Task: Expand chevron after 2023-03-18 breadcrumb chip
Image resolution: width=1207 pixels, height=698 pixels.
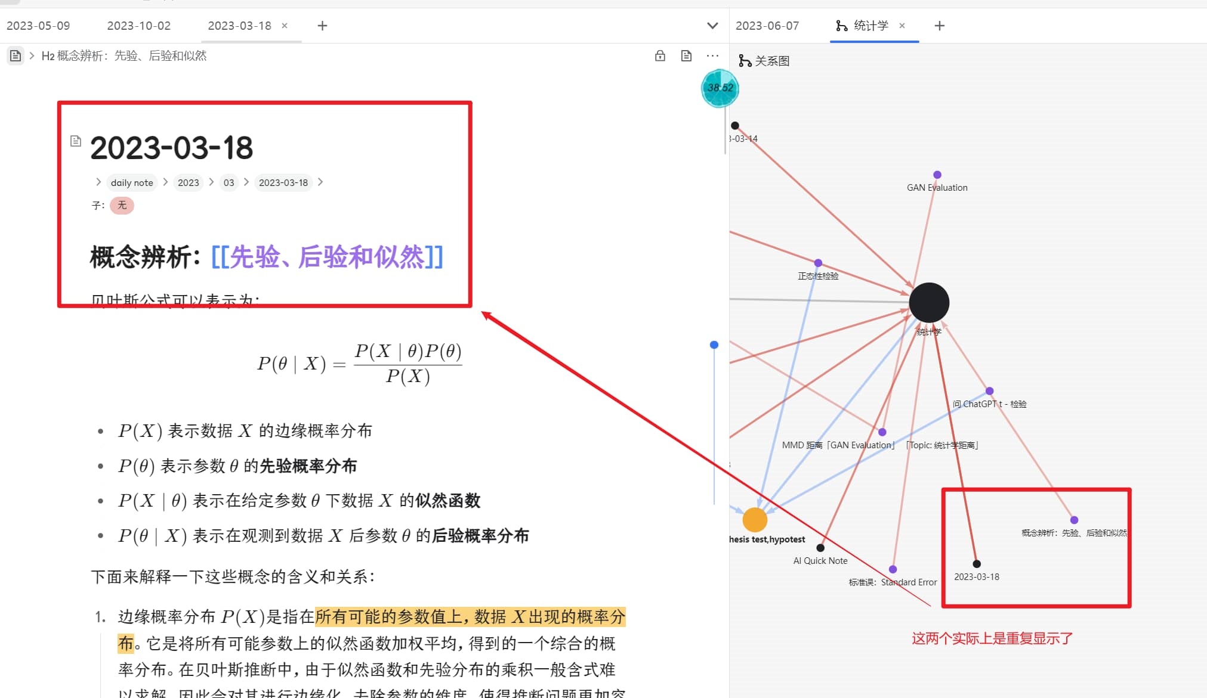Action: coord(320,182)
